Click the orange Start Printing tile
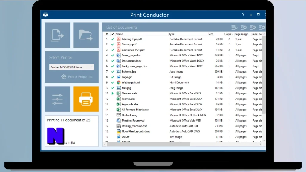 (86, 99)
